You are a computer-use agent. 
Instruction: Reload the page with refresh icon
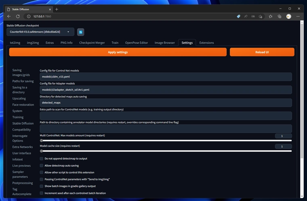coord(18,17)
